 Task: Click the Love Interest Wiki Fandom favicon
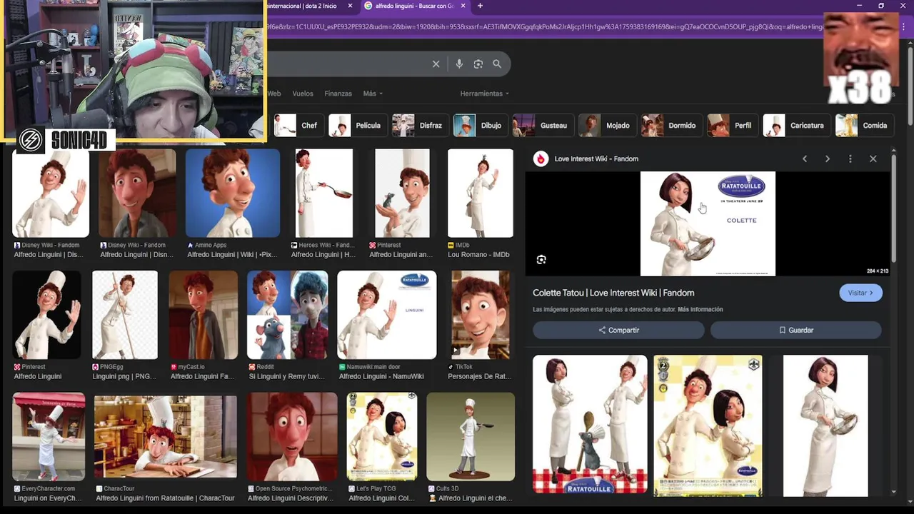(x=541, y=159)
